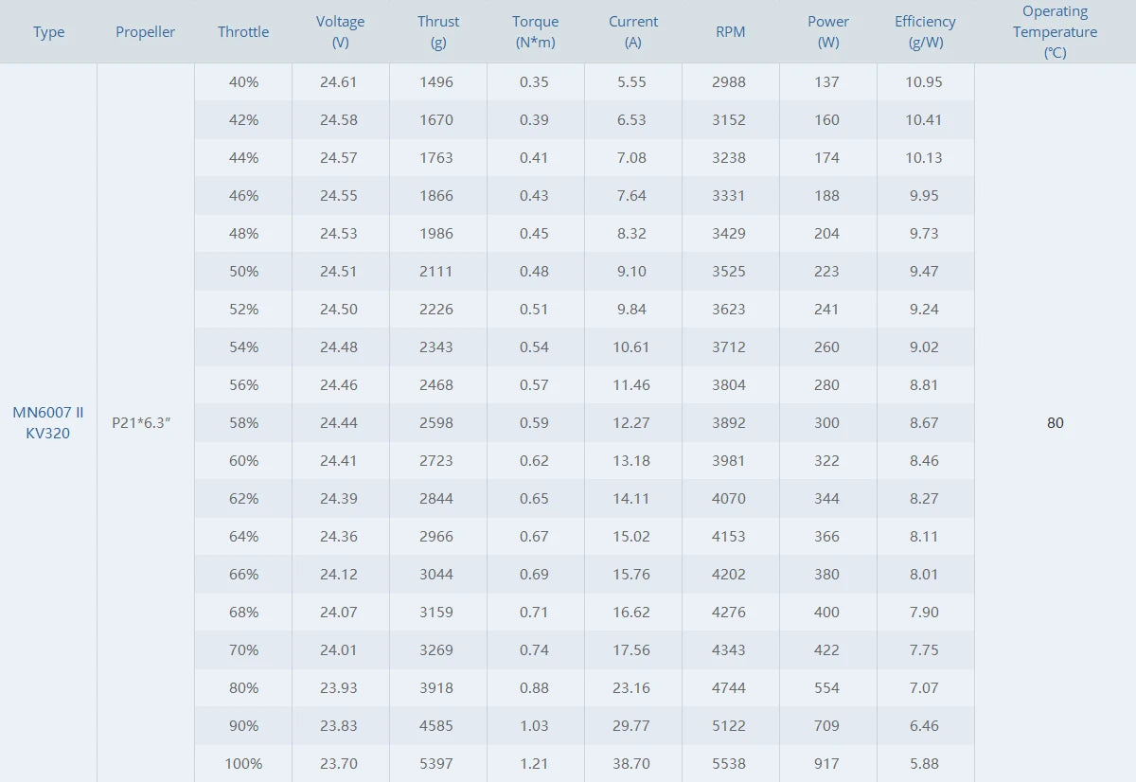This screenshot has height=782, width=1136.
Task: Select the Torque (N*m) header
Action: 536,32
